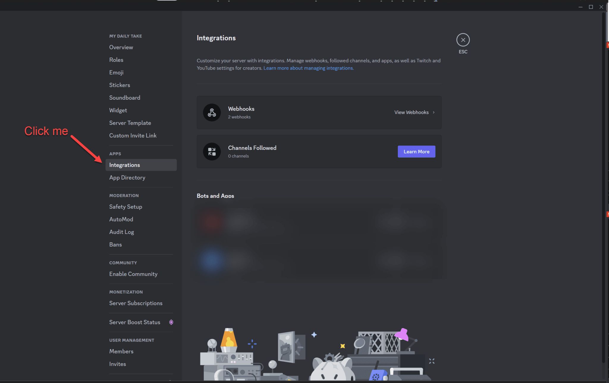Select Enable Community in the sidebar

click(x=133, y=274)
